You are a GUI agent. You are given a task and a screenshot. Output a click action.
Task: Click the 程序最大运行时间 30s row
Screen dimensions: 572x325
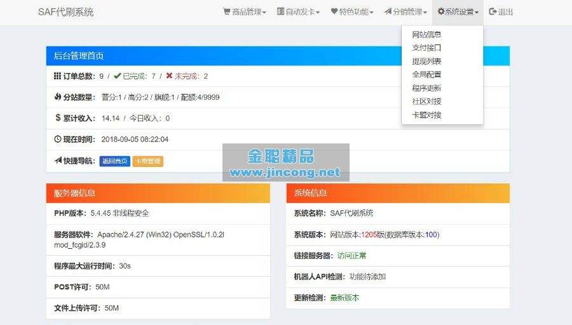(x=158, y=266)
